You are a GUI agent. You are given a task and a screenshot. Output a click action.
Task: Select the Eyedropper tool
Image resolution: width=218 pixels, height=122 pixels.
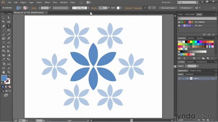(x=3, y=60)
